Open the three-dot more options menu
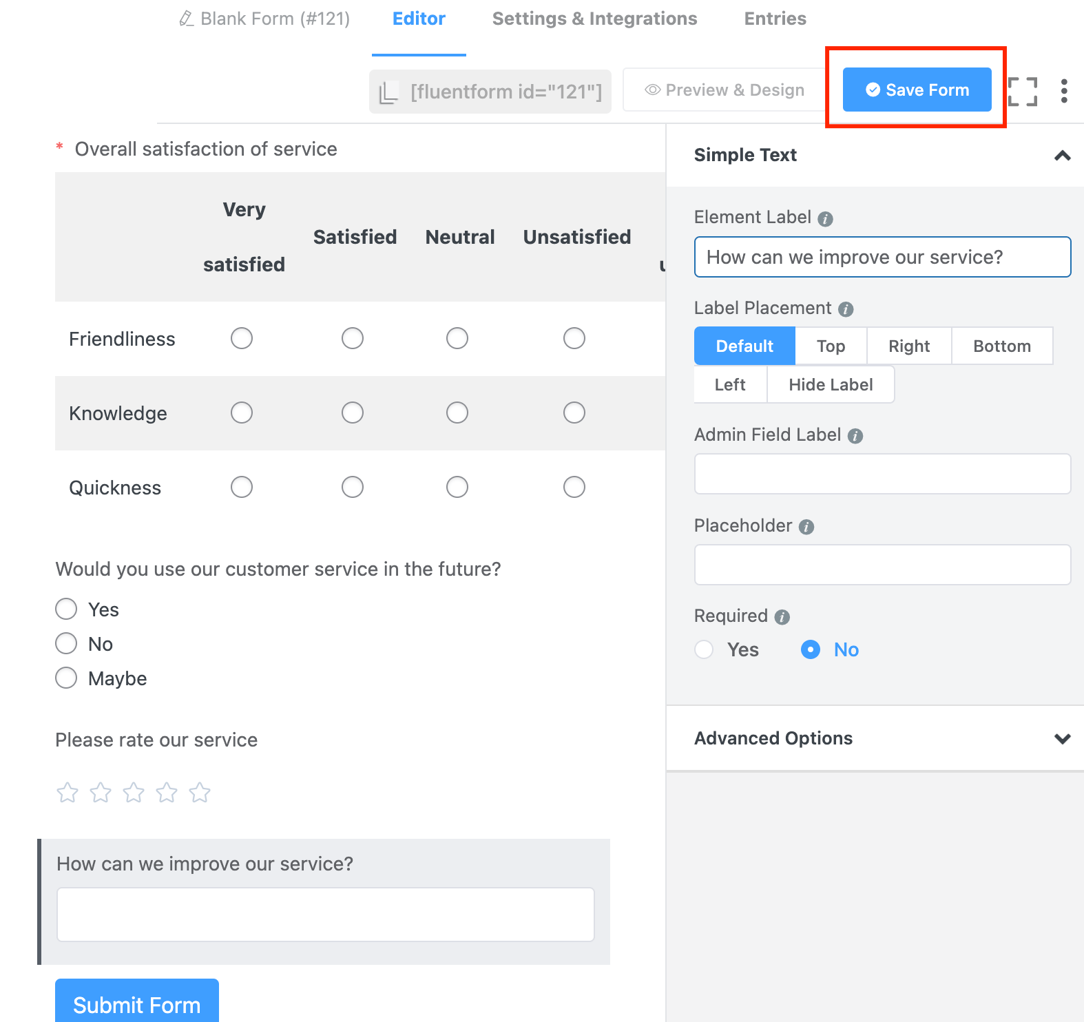 click(1064, 91)
